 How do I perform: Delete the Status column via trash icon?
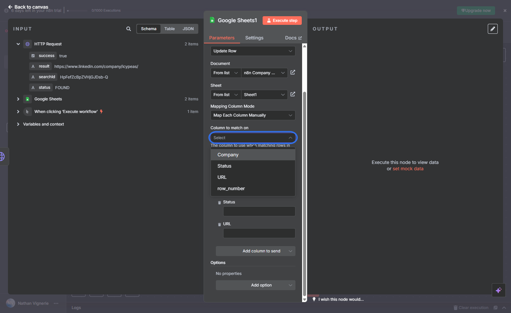220,202
